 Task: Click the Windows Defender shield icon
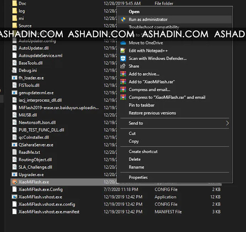pyautogui.click(x=123, y=58)
